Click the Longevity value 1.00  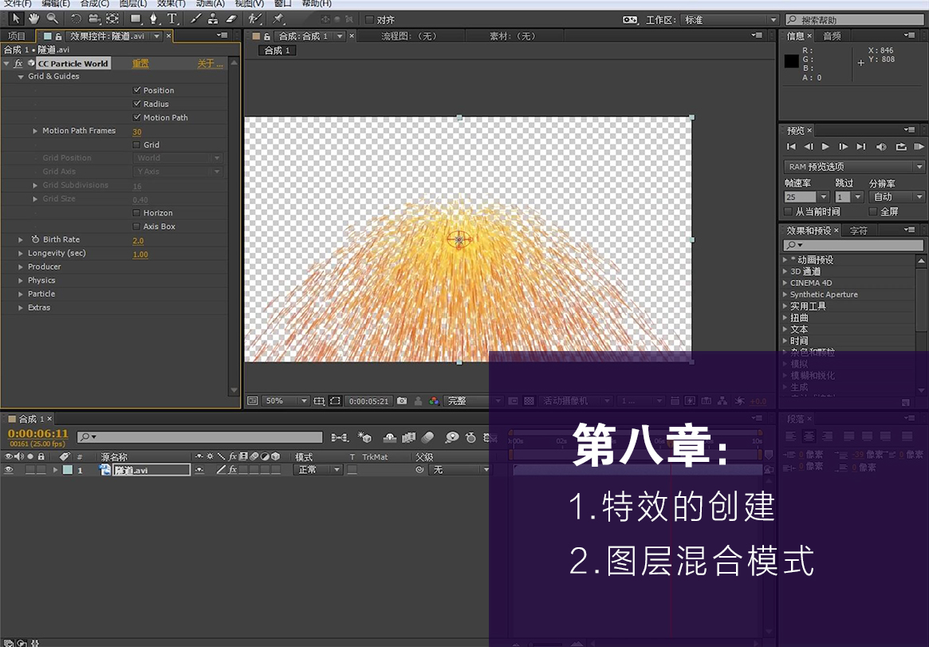140,254
